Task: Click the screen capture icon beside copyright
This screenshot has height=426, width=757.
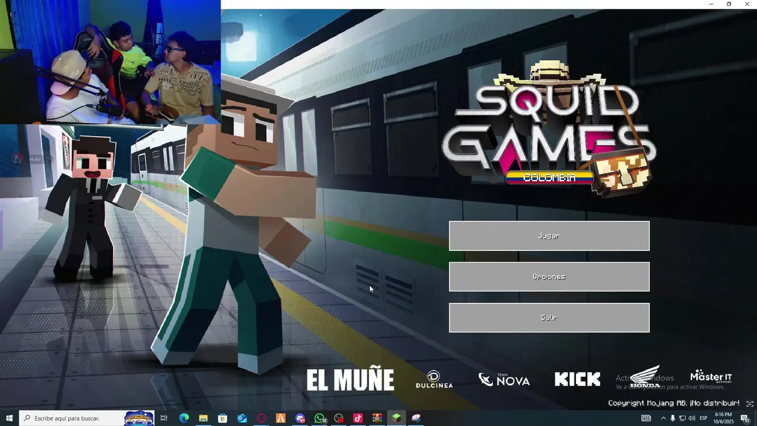Action: click(749, 404)
